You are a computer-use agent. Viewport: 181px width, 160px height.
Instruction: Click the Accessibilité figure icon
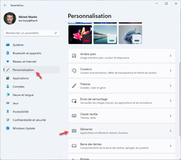pyautogui.click(x=8, y=112)
